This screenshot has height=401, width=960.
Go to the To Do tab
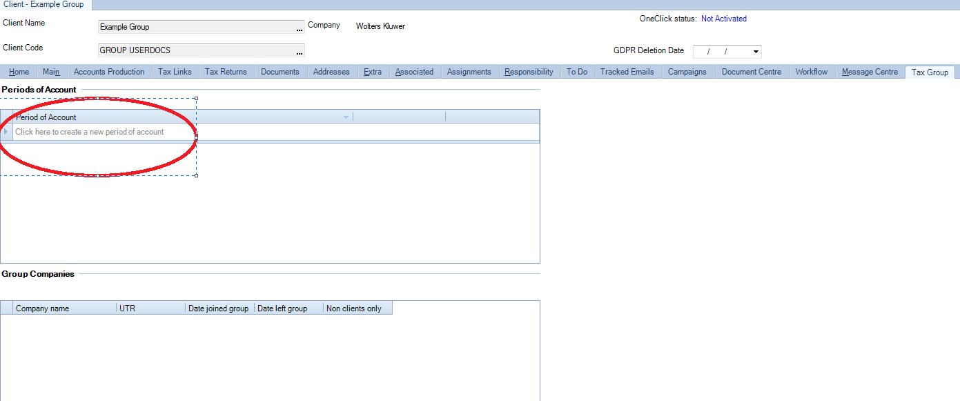pyautogui.click(x=577, y=72)
